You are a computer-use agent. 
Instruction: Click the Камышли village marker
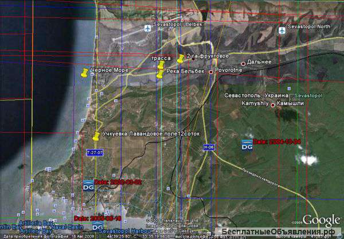coord(272,105)
